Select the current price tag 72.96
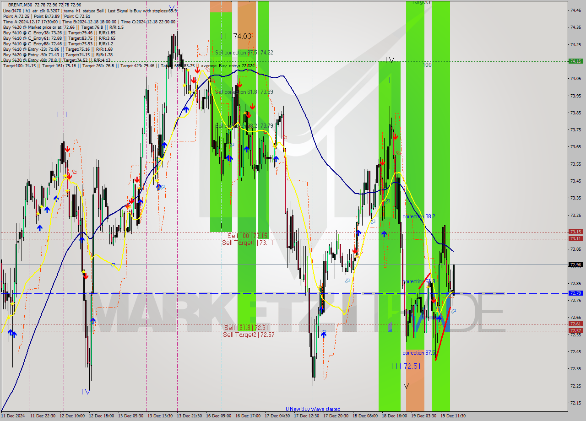Image resolution: width=586 pixels, height=421 pixels. tap(575, 264)
